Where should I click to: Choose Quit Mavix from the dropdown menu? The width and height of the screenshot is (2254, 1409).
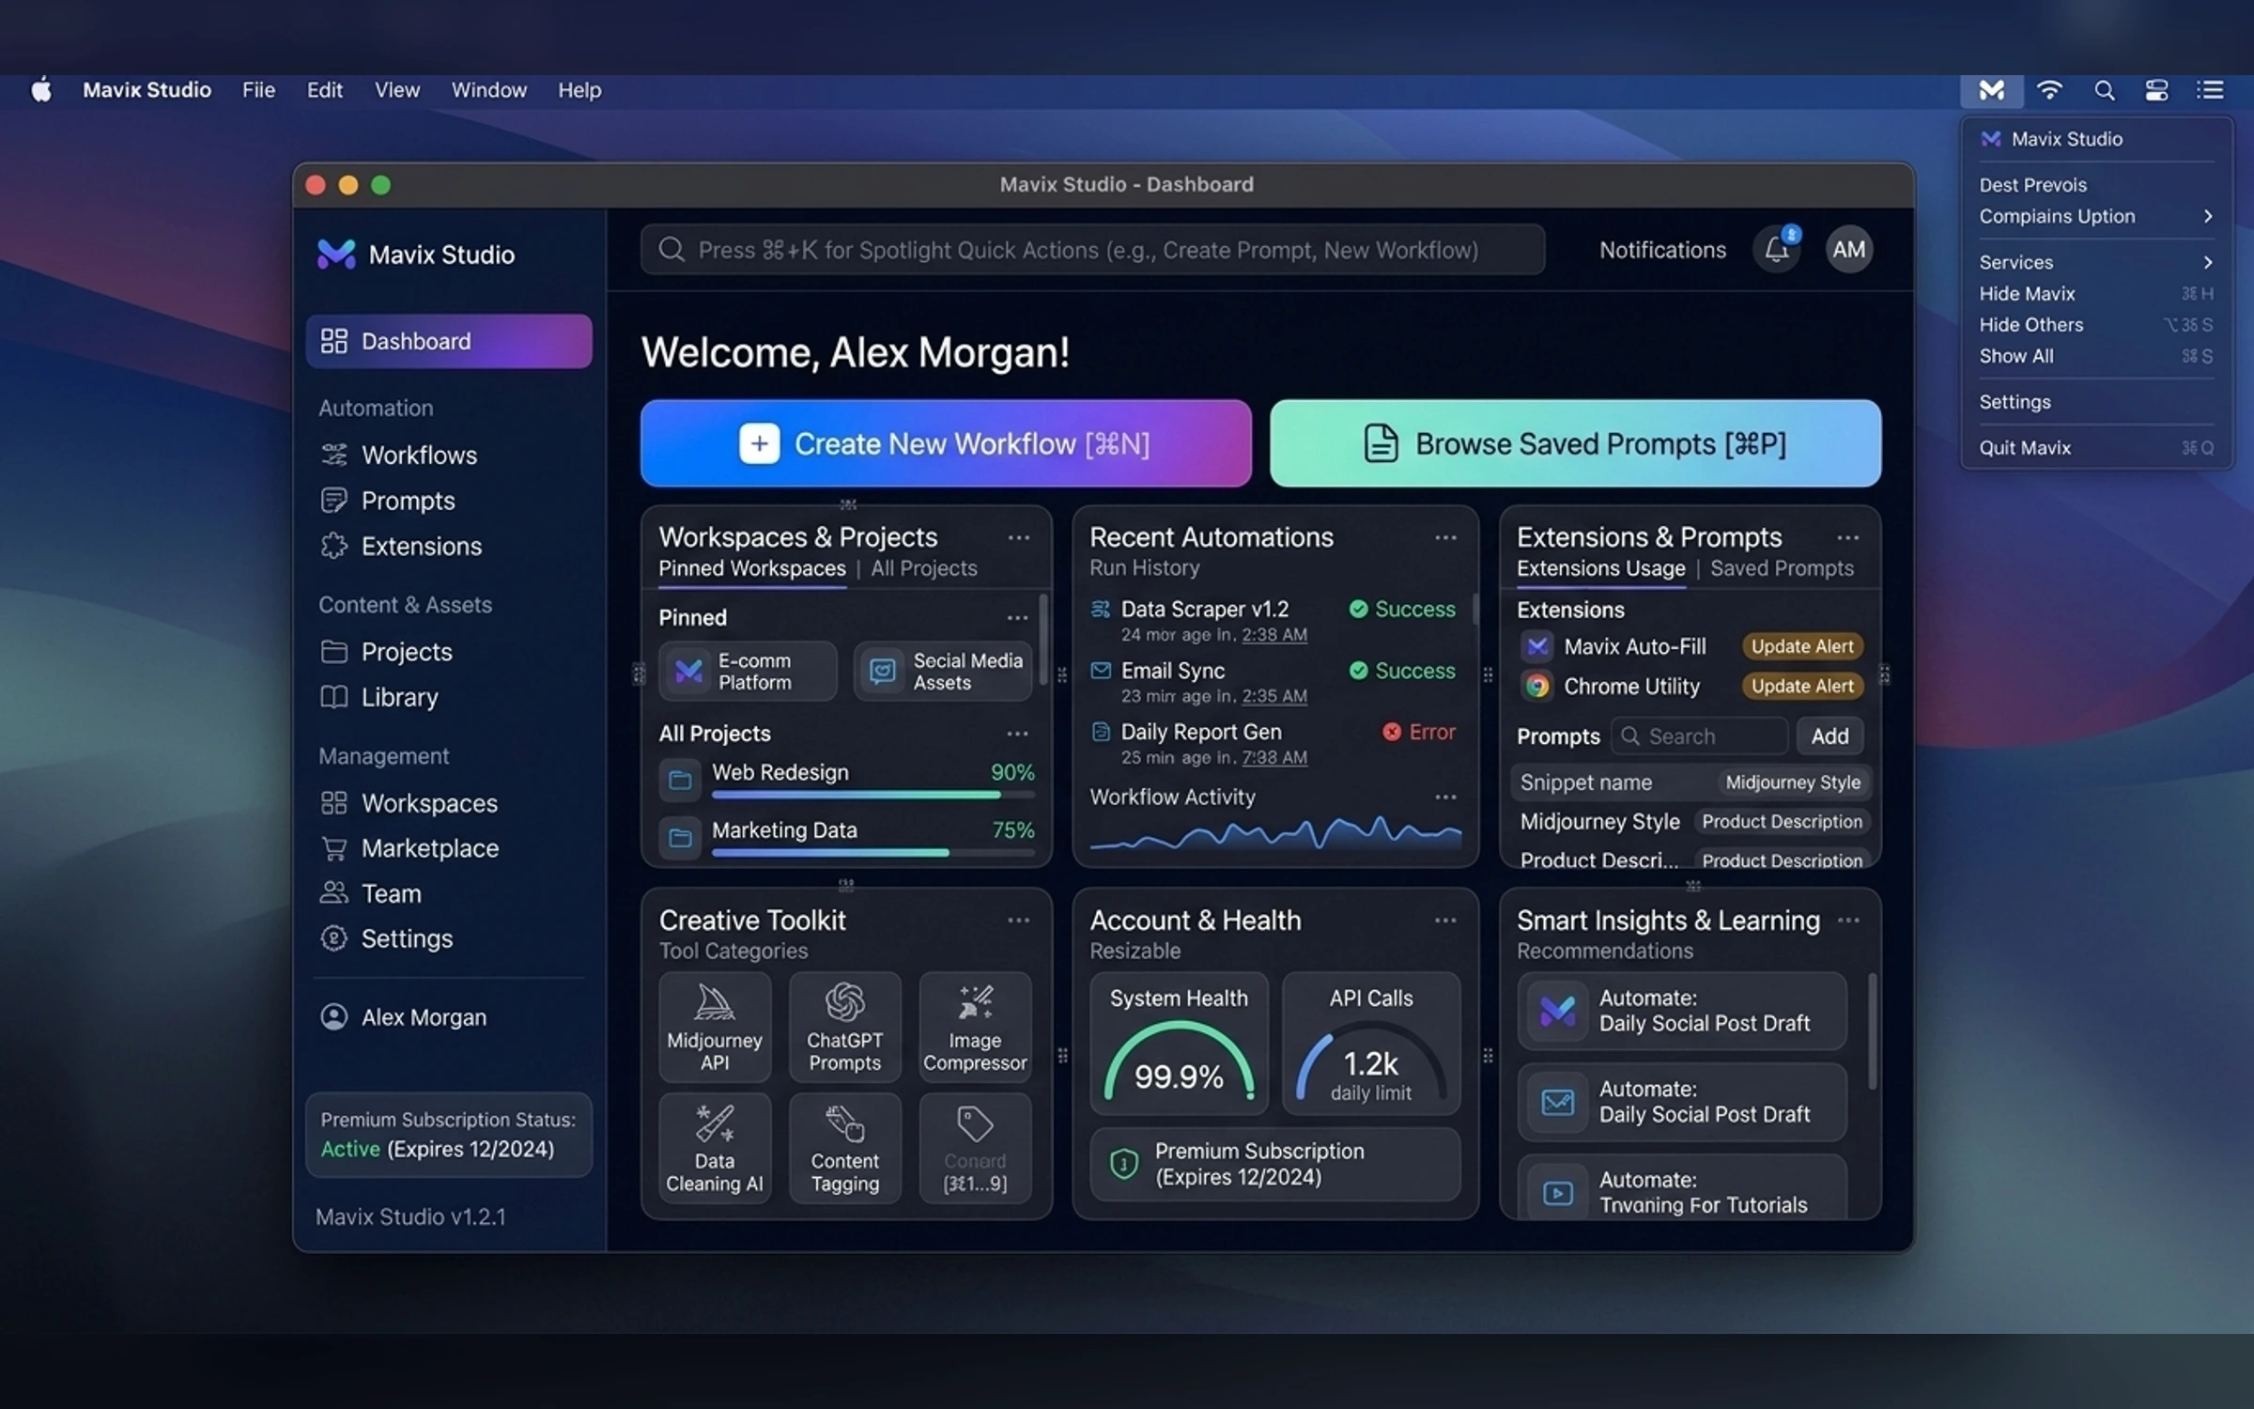(2096, 448)
